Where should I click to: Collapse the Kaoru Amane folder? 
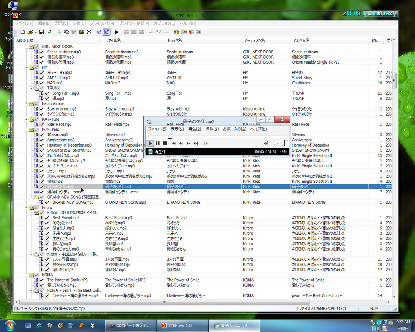coord(27,104)
